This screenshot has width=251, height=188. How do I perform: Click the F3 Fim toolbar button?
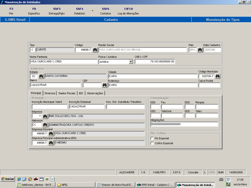click(11, 11)
